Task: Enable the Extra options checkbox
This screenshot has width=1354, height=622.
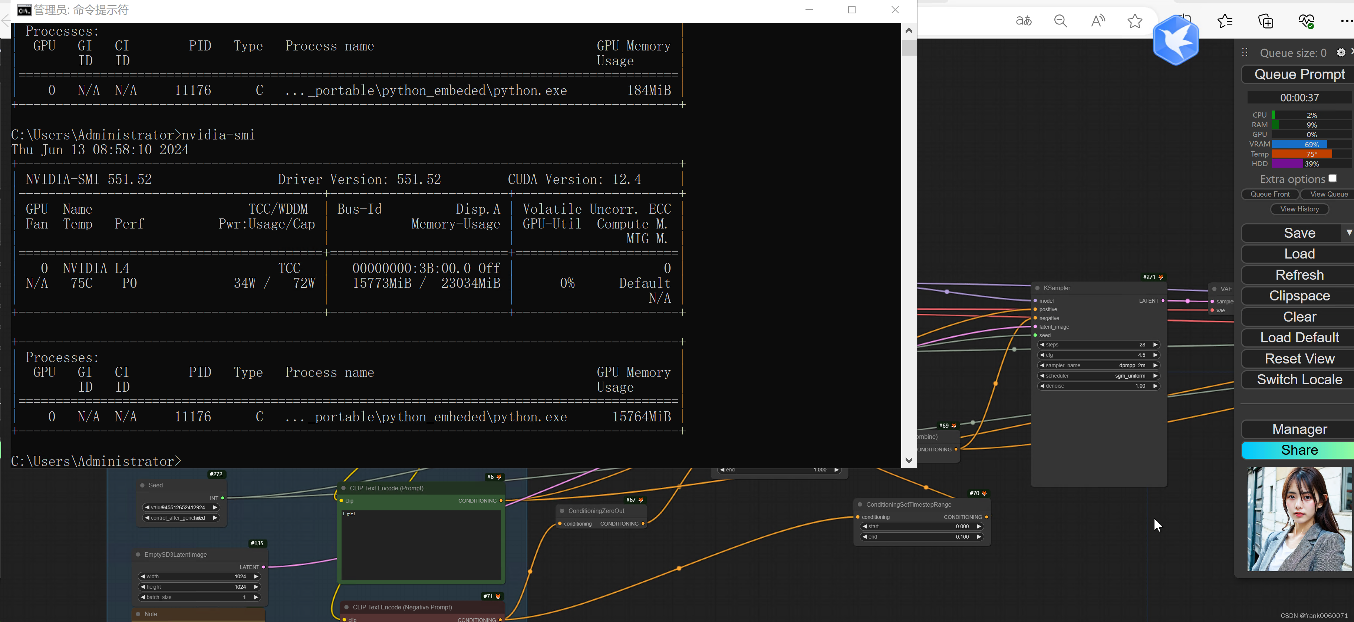Action: pos(1332,179)
